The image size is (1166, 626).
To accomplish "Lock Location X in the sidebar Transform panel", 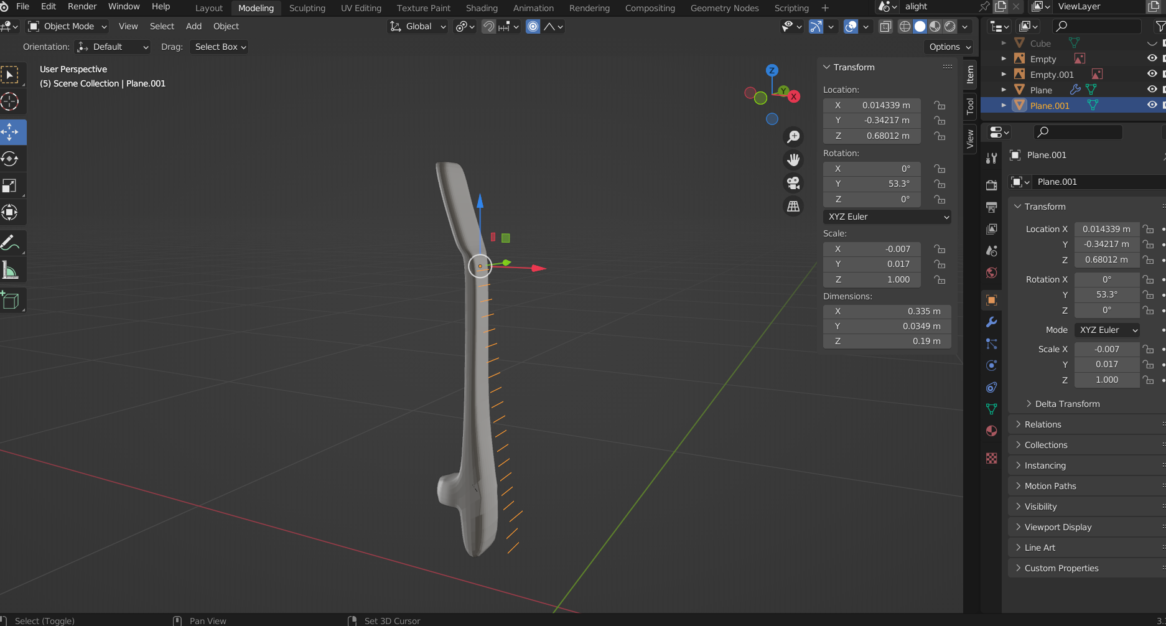I will pyautogui.click(x=940, y=105).
